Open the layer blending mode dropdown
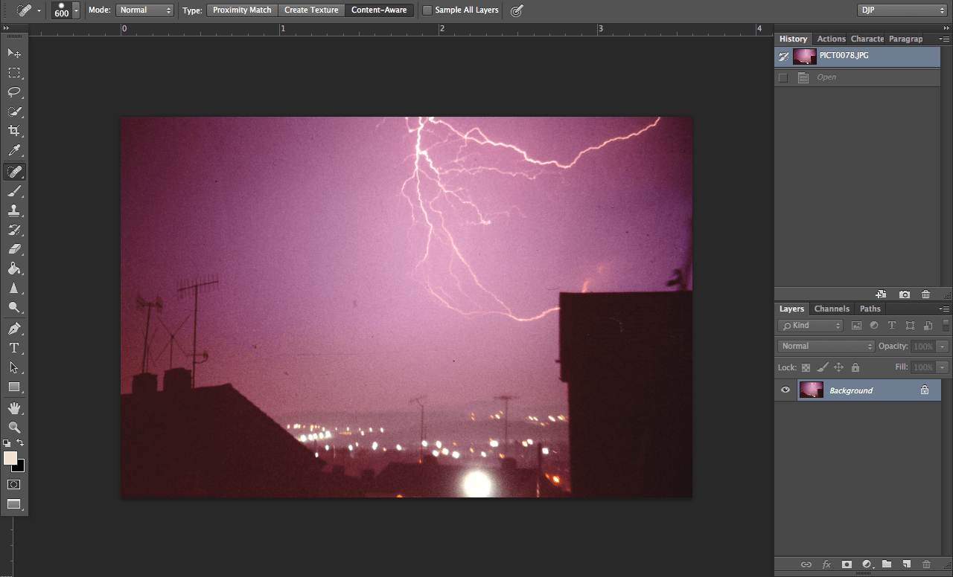953x577 pixels. [826, 345]
